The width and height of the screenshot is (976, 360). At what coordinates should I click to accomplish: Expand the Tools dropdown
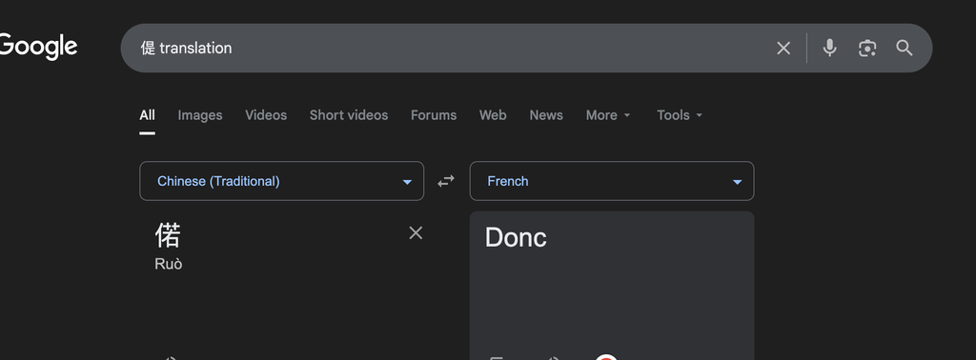tap(680, 115)
